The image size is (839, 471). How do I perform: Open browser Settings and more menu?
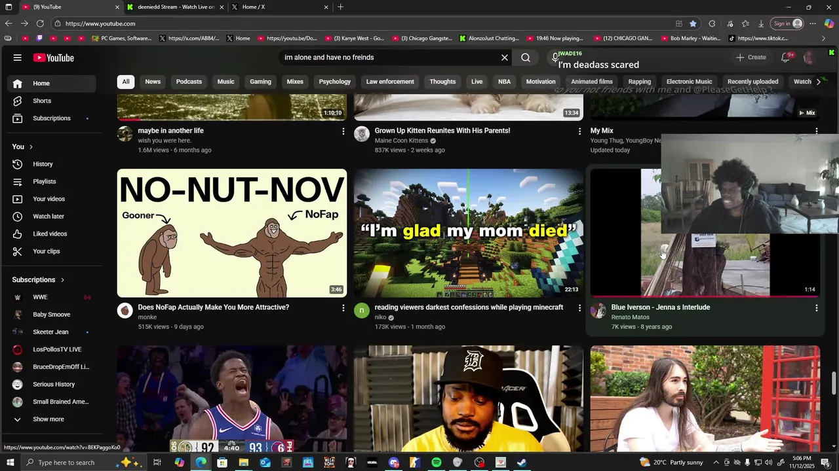click(813, 24)
